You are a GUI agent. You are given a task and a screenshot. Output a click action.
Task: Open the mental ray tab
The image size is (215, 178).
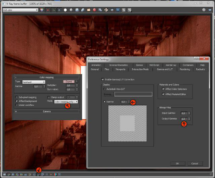point(171,65)
